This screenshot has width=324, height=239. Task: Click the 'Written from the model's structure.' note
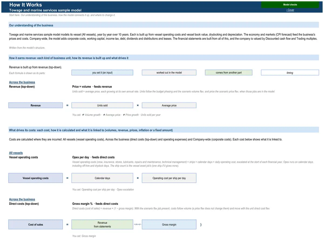pyautogui.click(x=27, y=48)
